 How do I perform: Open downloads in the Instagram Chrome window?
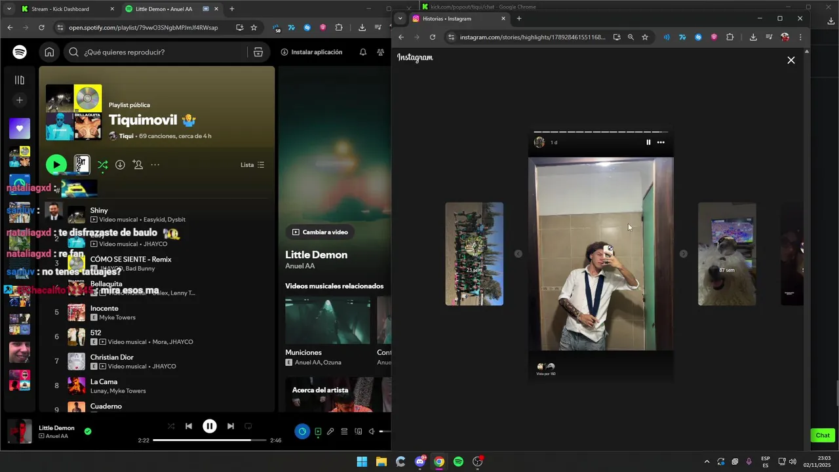point(752,37)
